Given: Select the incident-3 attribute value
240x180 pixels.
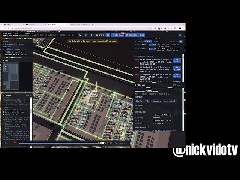Looking at the screenshot, I should pos(157,123).
